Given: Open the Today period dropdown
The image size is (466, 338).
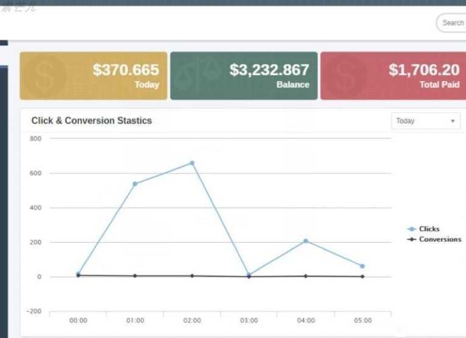Looking at the screenshot, I should (426, 121).
